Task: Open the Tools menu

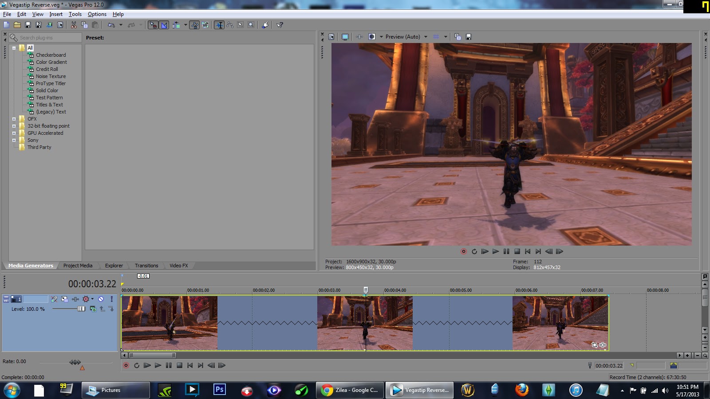Action: pos(75,14)
